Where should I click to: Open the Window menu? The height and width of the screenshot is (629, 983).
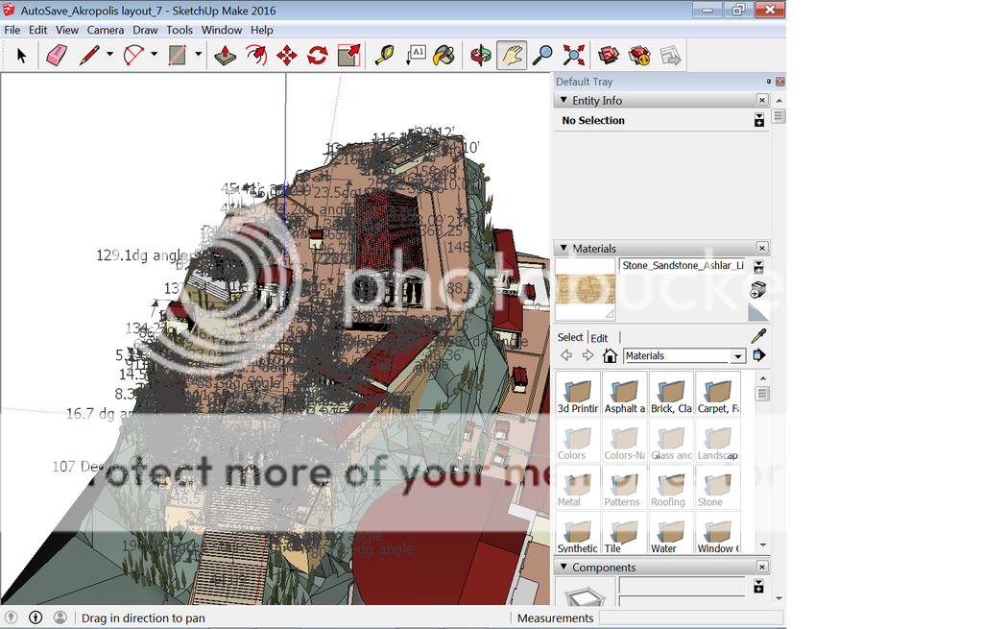(x=222, y=30)
